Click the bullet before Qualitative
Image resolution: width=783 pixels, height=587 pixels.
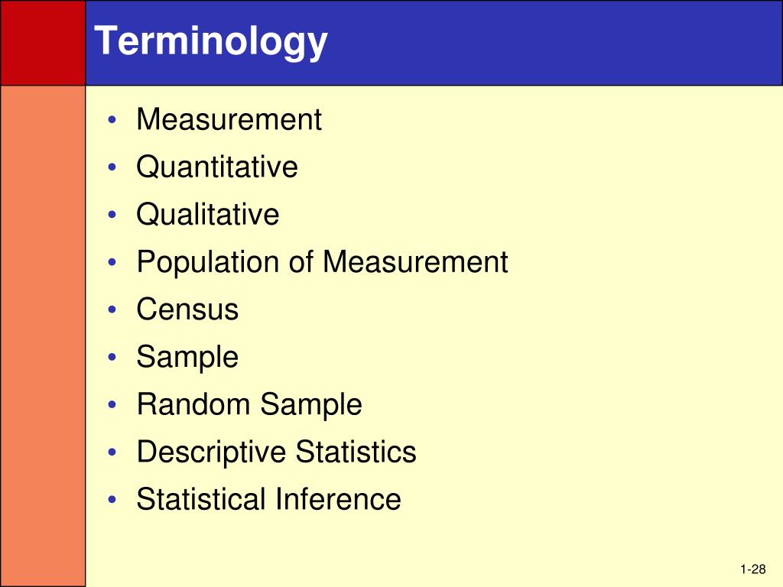click(112, 215)
